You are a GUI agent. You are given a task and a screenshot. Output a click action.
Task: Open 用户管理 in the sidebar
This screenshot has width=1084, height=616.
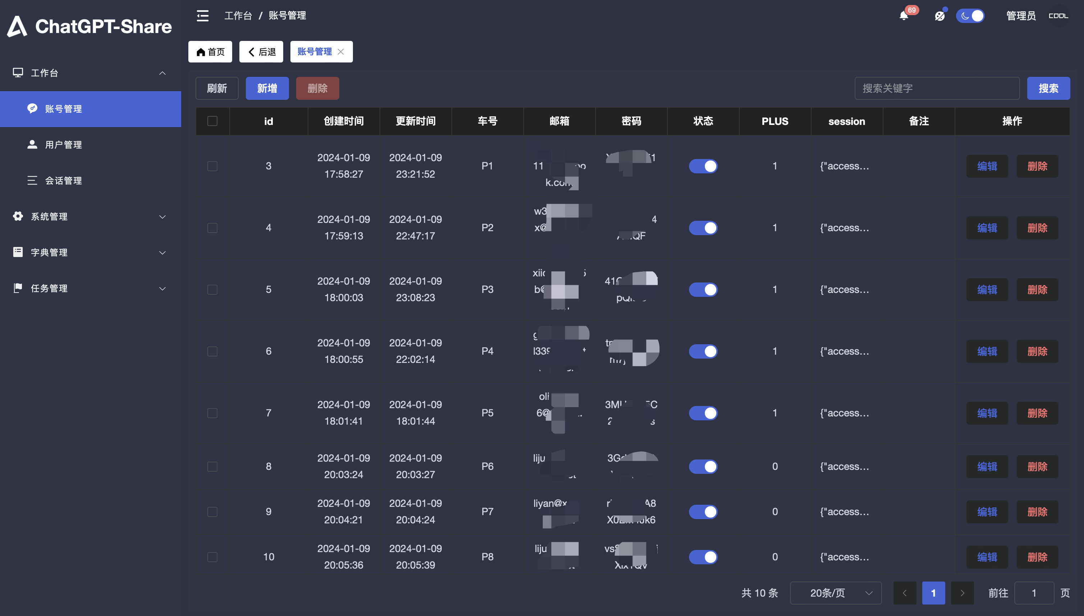(x=64, y=145)
